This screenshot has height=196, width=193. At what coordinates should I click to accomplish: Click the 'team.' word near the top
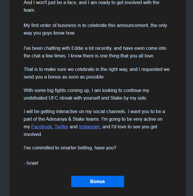(x=29, y=10)
